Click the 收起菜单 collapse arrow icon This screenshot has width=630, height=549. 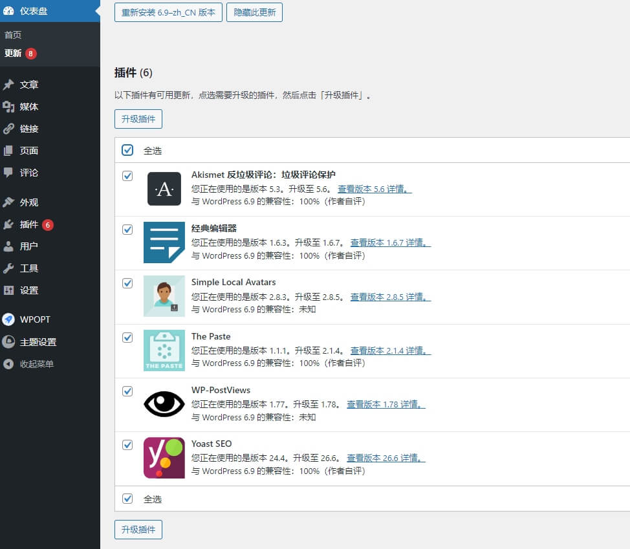pyautogui.click(x=8, y=364)
